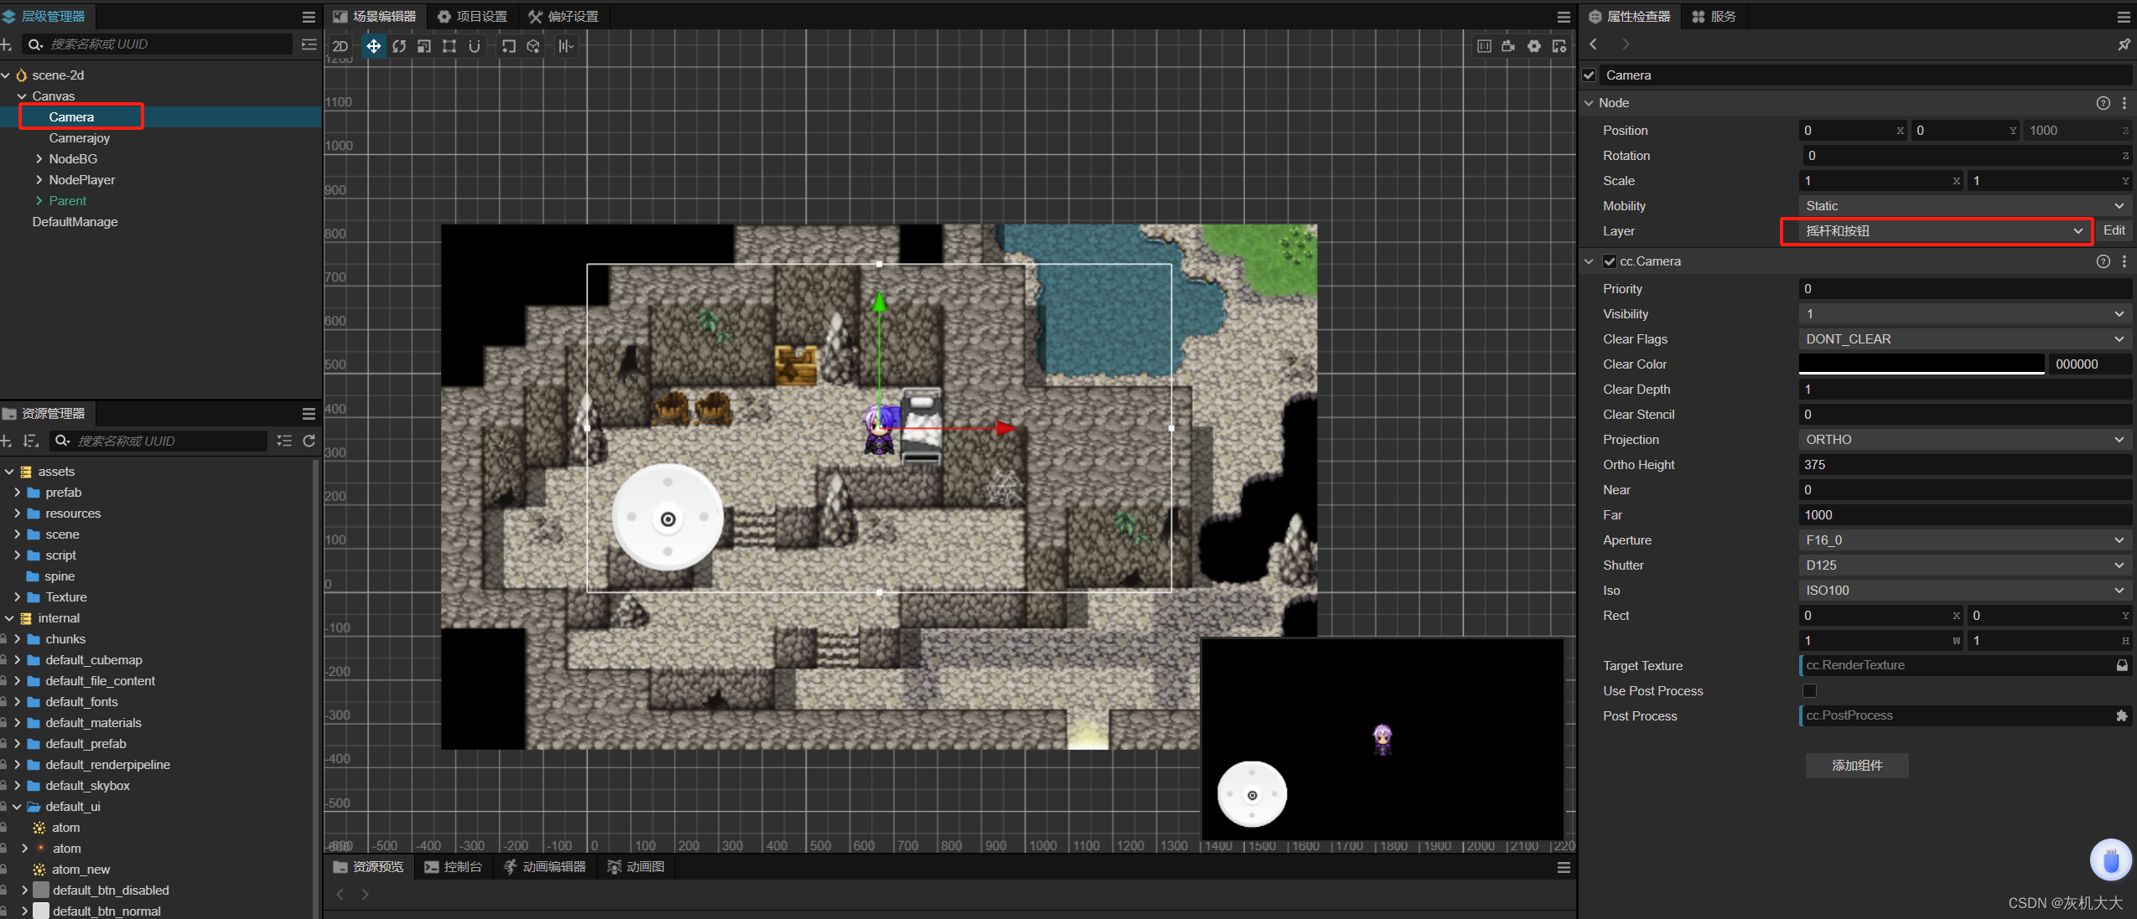Open cc.Camera component options menu
Viewport: 2137px width, 919px height.
[x=2124, y=261]
